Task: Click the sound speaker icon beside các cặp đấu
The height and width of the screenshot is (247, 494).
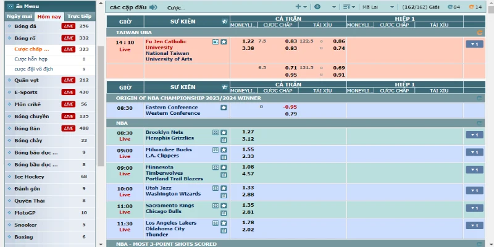Action: click(x=153, y=7)
